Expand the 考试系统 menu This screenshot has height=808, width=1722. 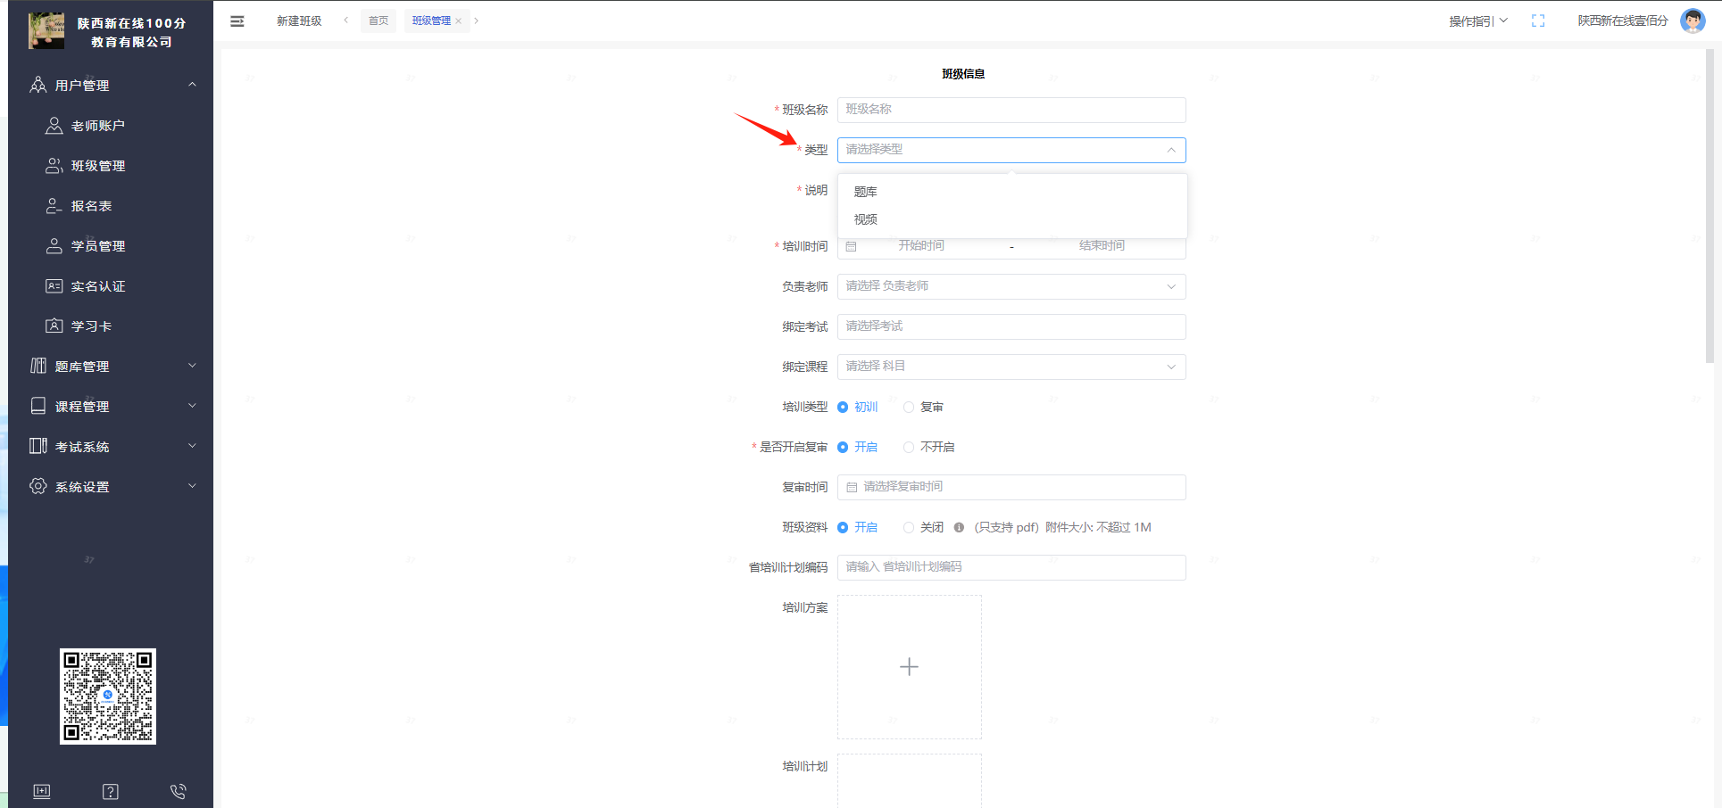[x=192, y=446]
